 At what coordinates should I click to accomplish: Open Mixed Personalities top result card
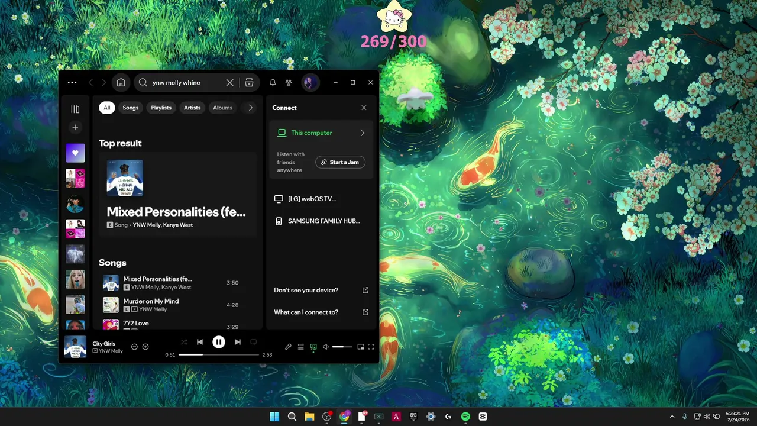[x=177, y=194]
